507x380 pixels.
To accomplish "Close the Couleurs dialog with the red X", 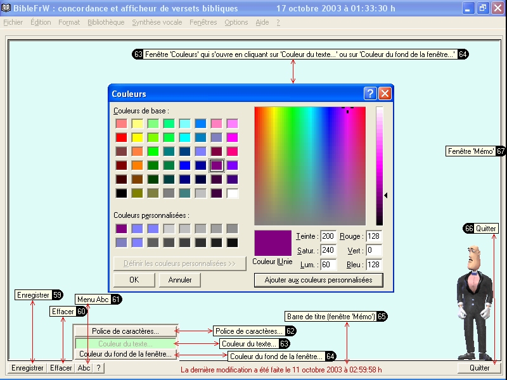I will click(x=385, y=94).
